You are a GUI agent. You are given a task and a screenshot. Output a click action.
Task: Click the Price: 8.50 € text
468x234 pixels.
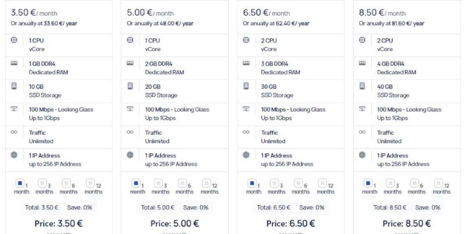406,223
